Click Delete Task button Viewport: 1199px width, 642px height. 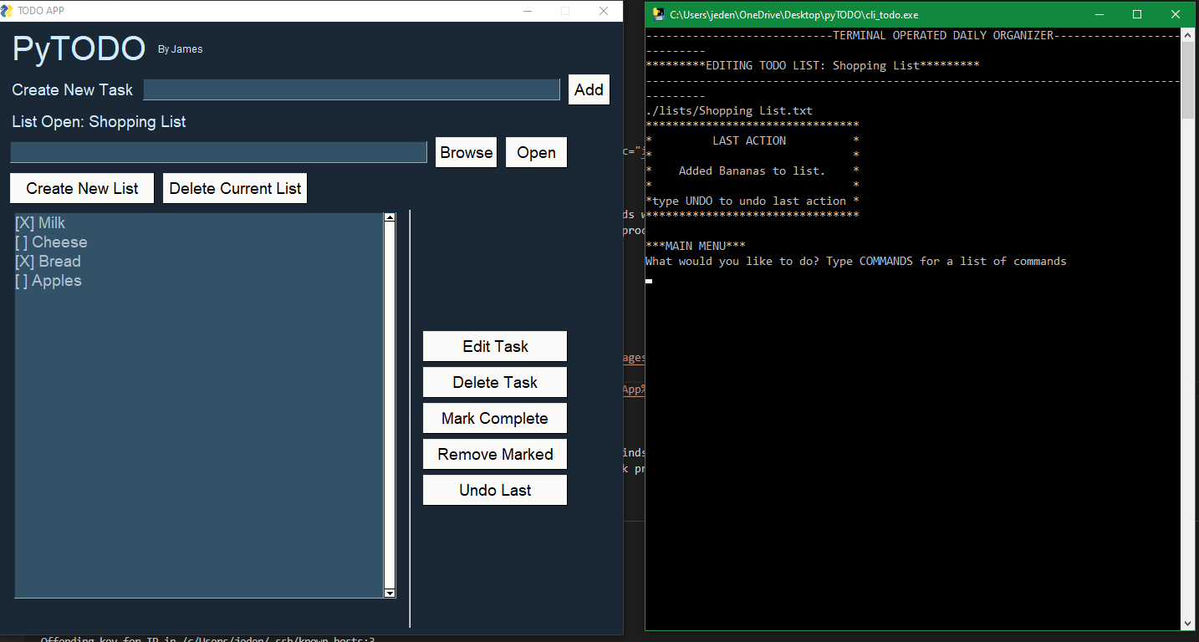tap(495, 382)
